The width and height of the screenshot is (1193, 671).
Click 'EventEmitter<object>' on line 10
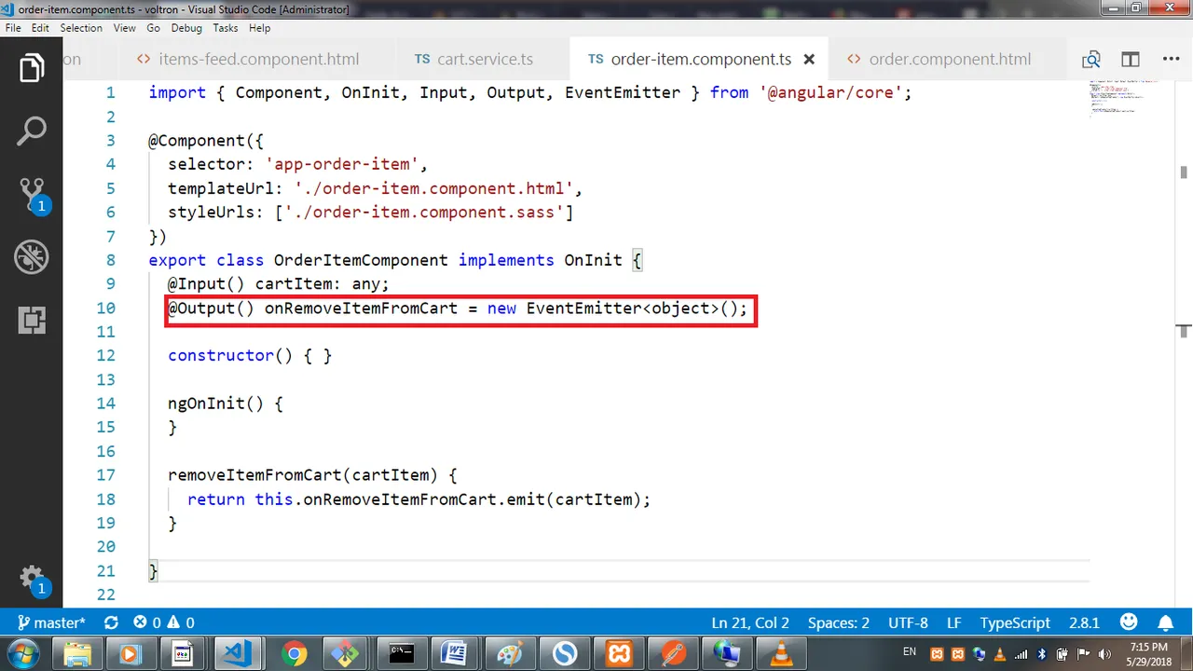623,308
